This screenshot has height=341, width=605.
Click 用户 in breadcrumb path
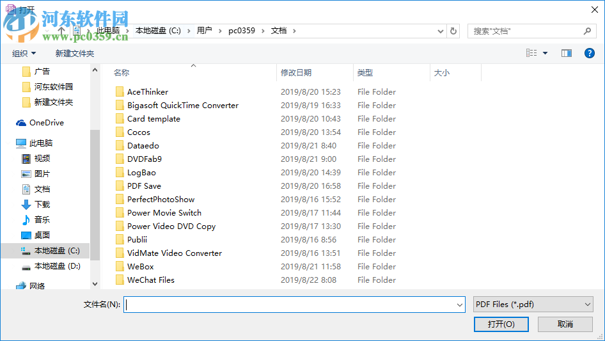pyautogui.click(x=205, y=31)
